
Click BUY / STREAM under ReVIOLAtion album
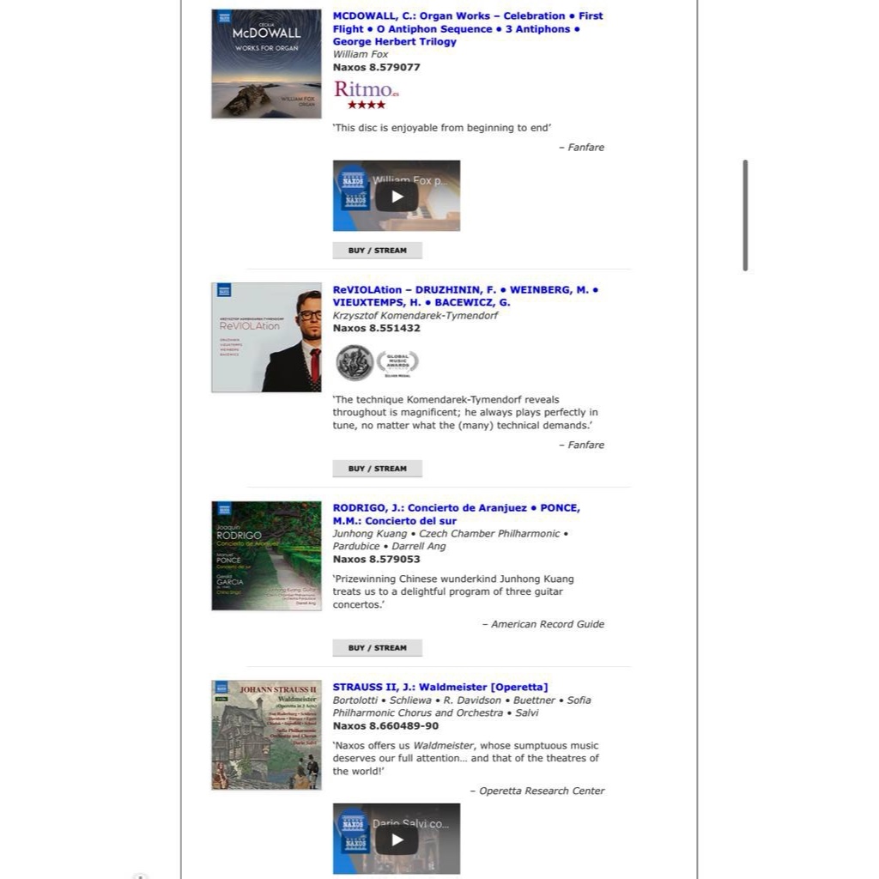[378, 469]
